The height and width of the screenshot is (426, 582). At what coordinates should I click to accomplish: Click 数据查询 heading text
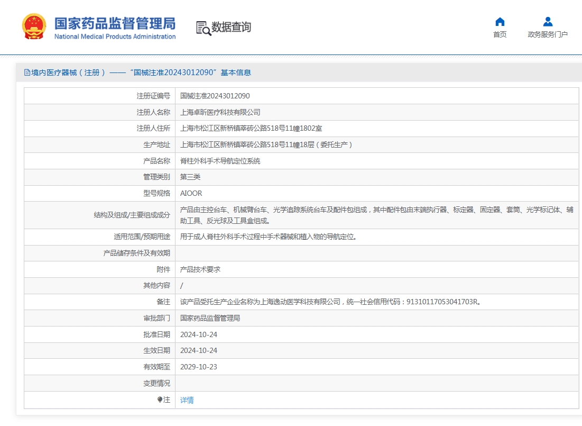click(231, 27)
